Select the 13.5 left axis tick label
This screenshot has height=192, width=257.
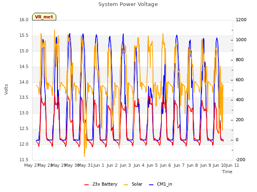tap(24, 98)
